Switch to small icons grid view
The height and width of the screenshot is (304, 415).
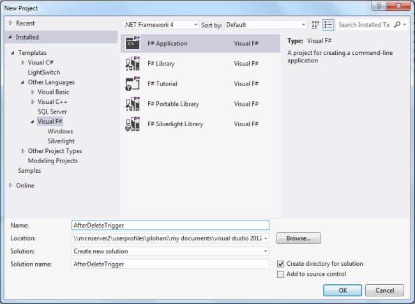[x=315, y=25]
